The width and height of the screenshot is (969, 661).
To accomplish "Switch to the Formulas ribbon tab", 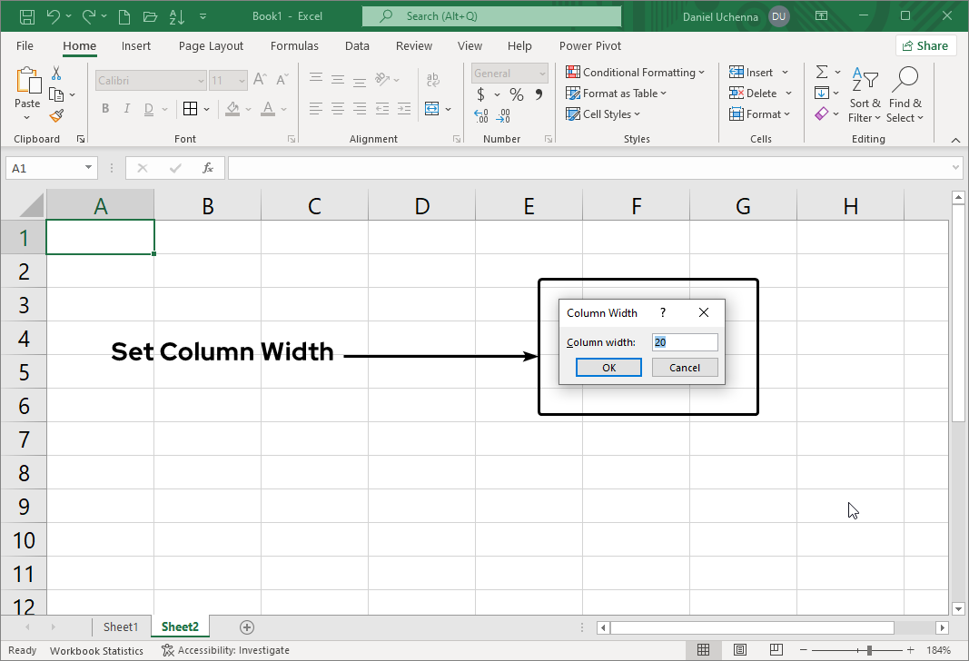I will pos(294,45).
